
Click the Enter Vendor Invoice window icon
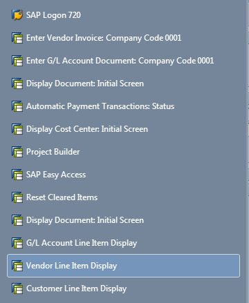(x=17, y=38)
